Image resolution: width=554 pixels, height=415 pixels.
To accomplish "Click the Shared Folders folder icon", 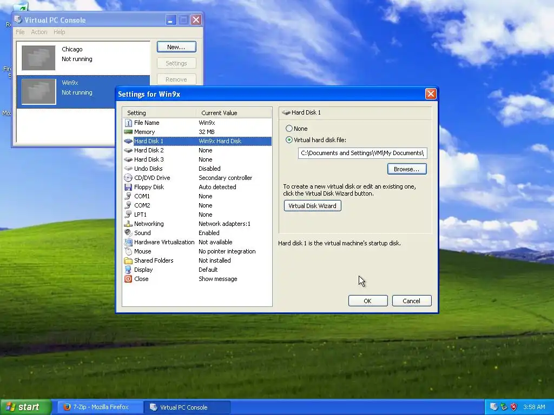I will (128, 260).
